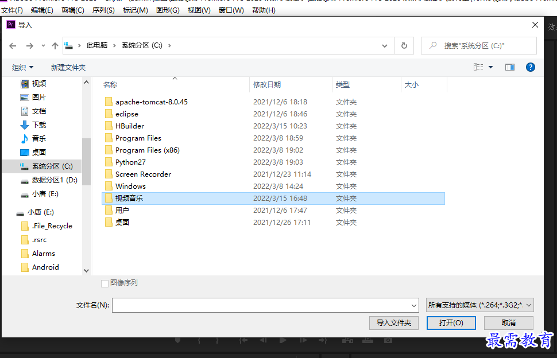Select 视频 in the navigation pane
The height and width of the screenshot is (358, 557).
[33, 84]
